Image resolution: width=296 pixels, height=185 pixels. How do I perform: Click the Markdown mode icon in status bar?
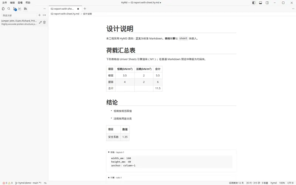pos(45,183)
